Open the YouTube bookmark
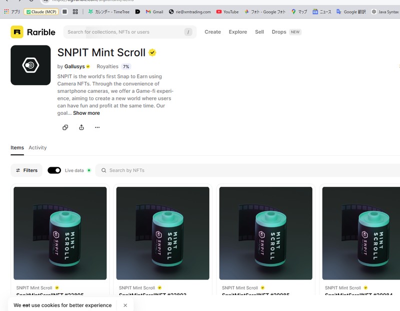The height and width of the screenshot is (311, 400). pos(227,11)
